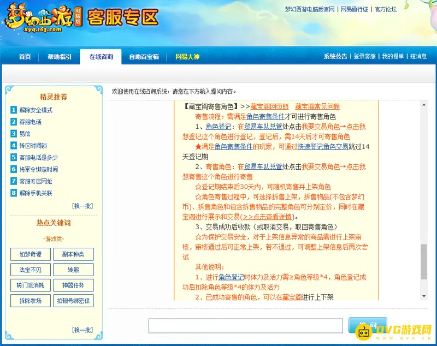Visit 梦幻西游电脑版官网 link

(310, 9)
